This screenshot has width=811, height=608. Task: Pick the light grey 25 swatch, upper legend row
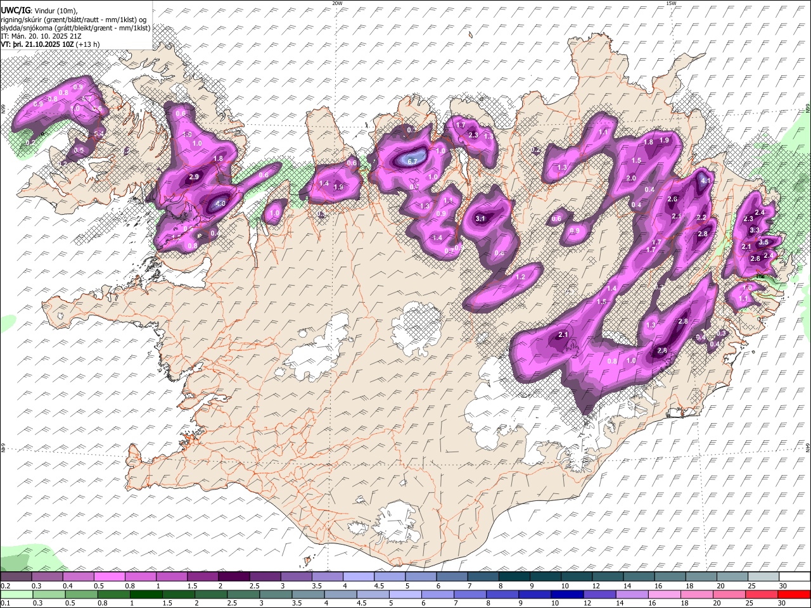tap(762, 577)
